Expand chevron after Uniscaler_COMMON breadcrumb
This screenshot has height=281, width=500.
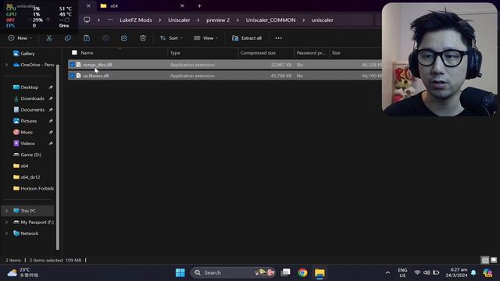click(304, 20)
